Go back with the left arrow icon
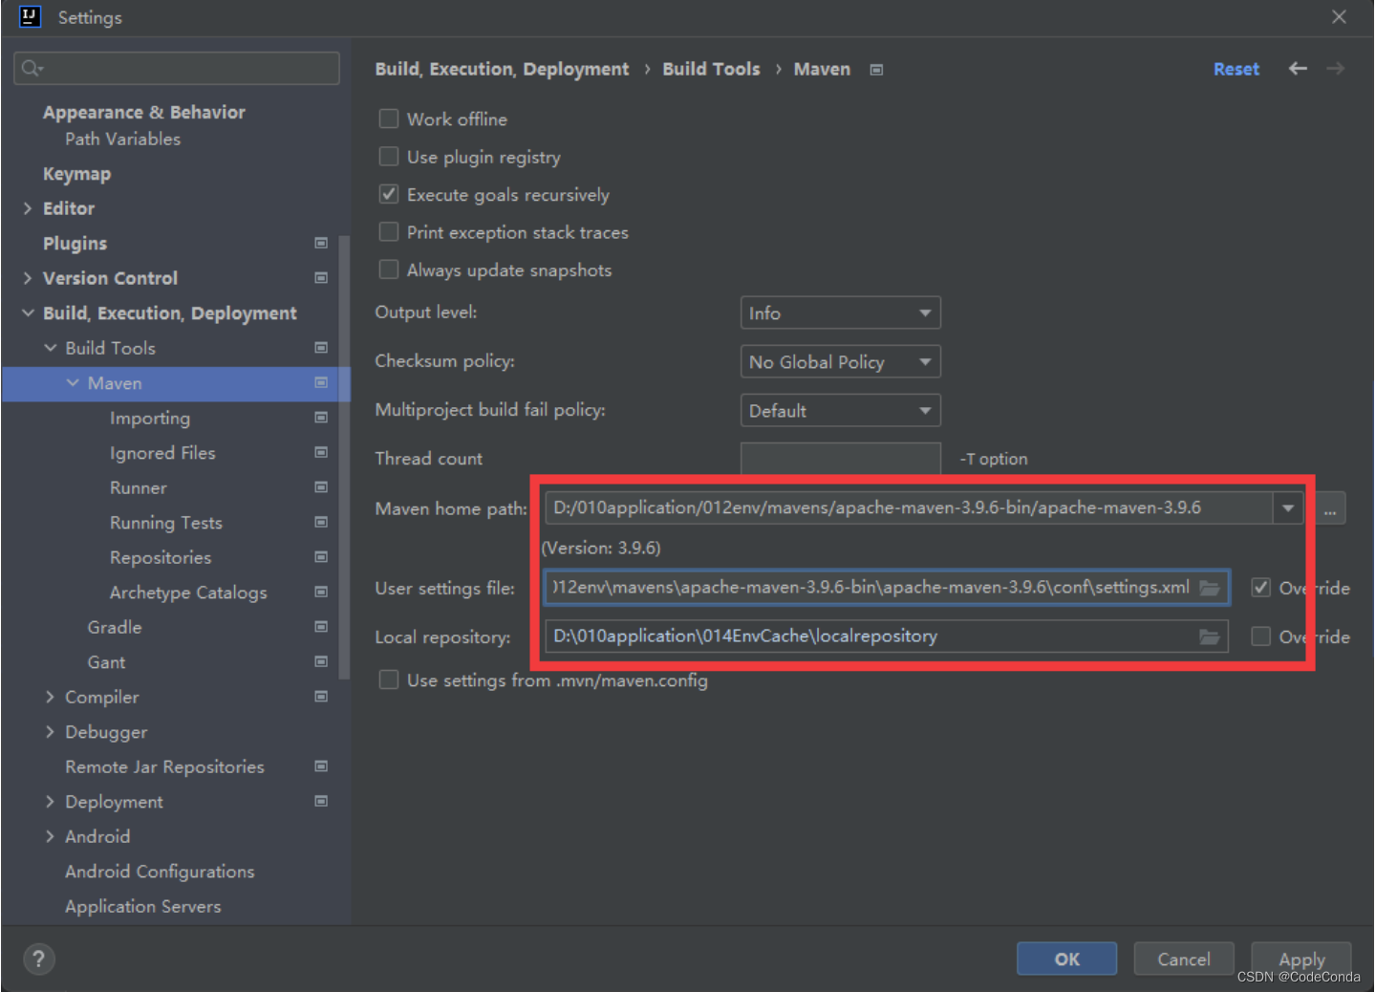This screenshot has height=992, width=1376. coord(1298,69)
